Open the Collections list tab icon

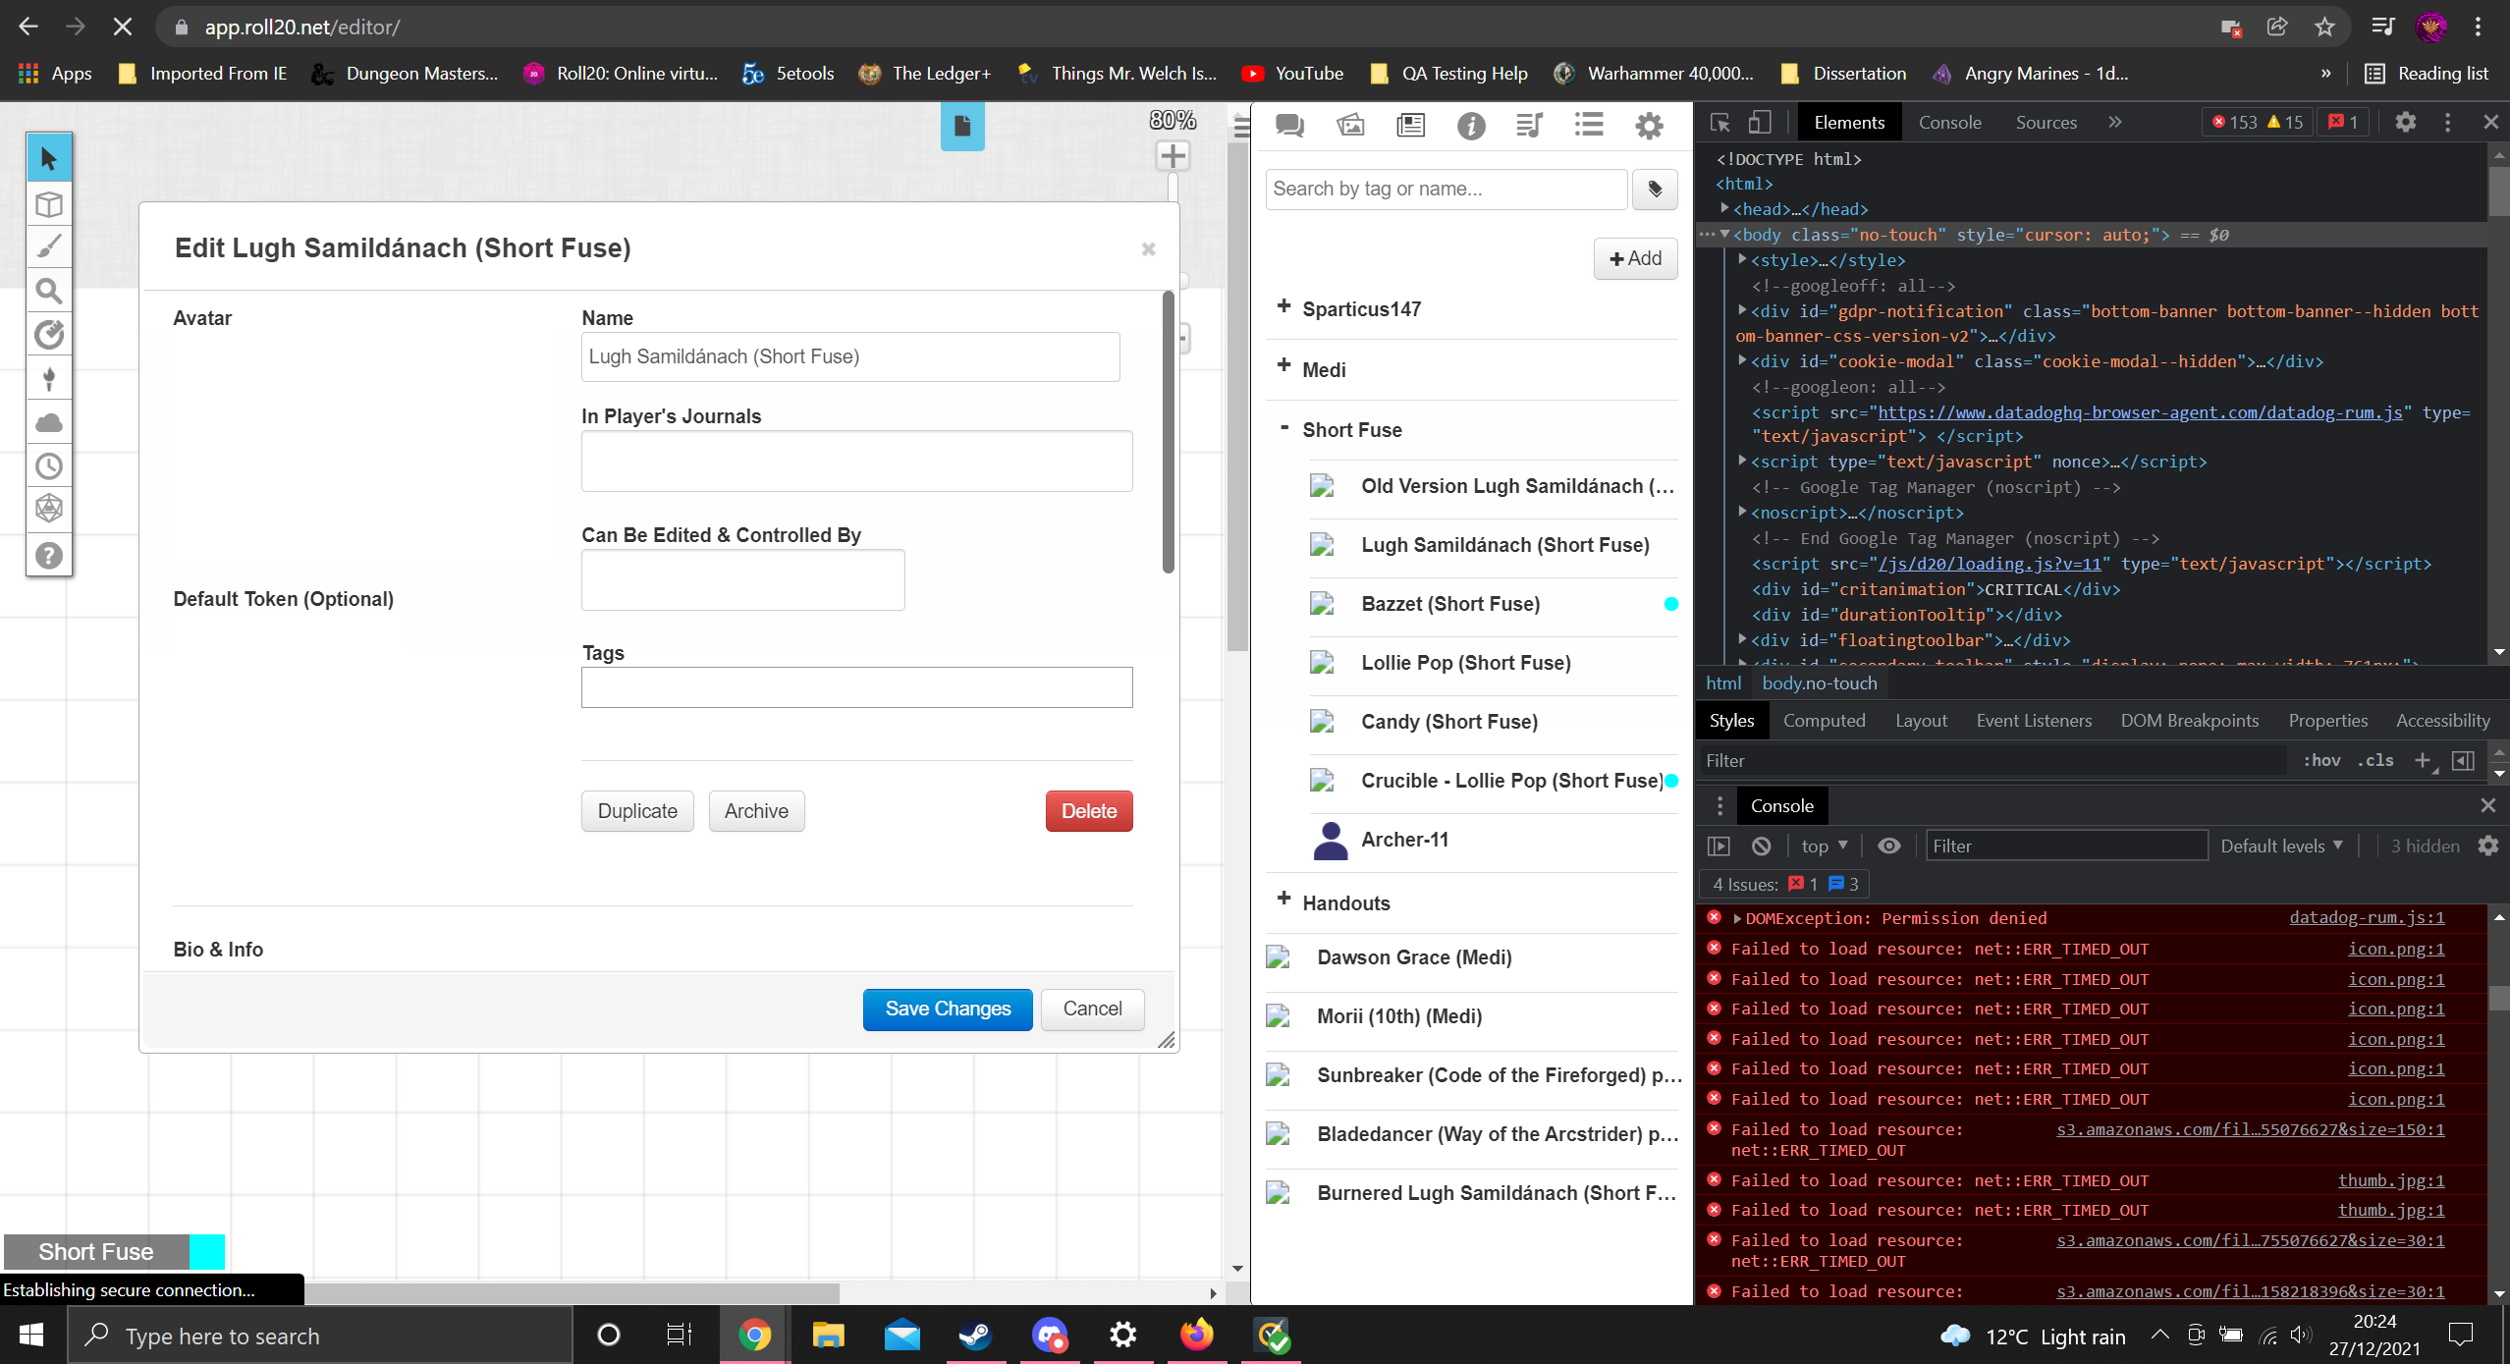[x=1589, y=125]
